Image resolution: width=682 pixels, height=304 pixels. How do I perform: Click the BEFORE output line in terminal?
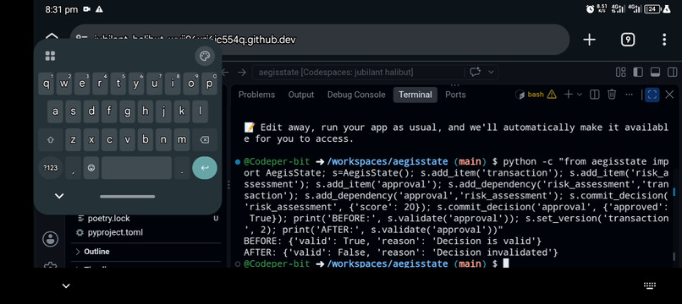point(393,241)
